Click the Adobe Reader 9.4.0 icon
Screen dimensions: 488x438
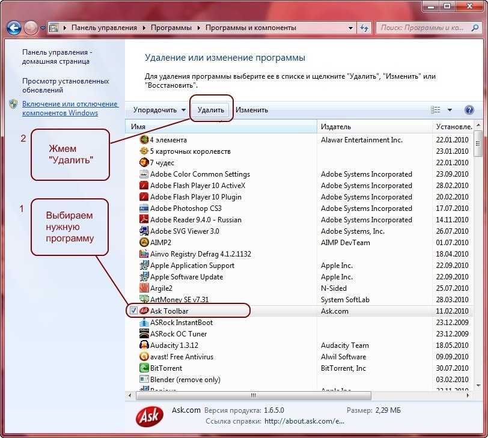144,220
